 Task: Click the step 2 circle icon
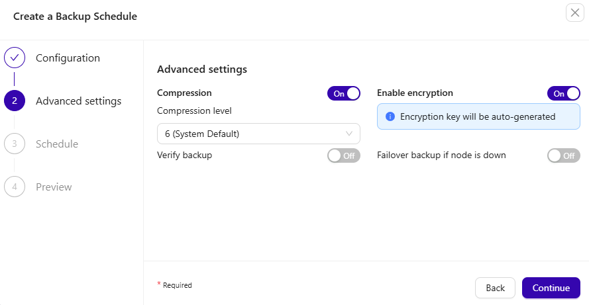(x=15, y=101)
